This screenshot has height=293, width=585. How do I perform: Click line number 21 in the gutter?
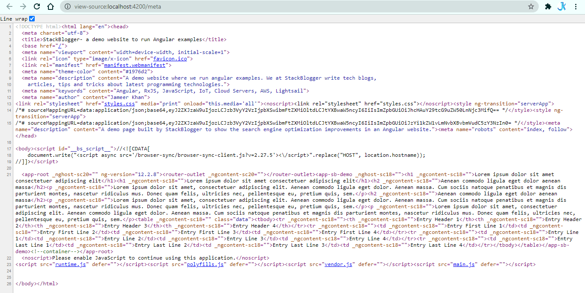(9, 174)
